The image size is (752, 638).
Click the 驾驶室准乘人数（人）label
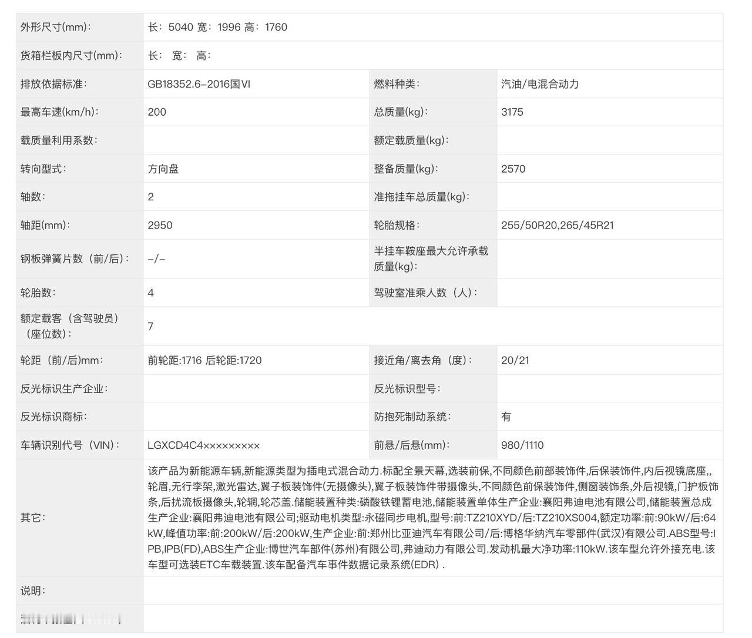tap(426, 293)
